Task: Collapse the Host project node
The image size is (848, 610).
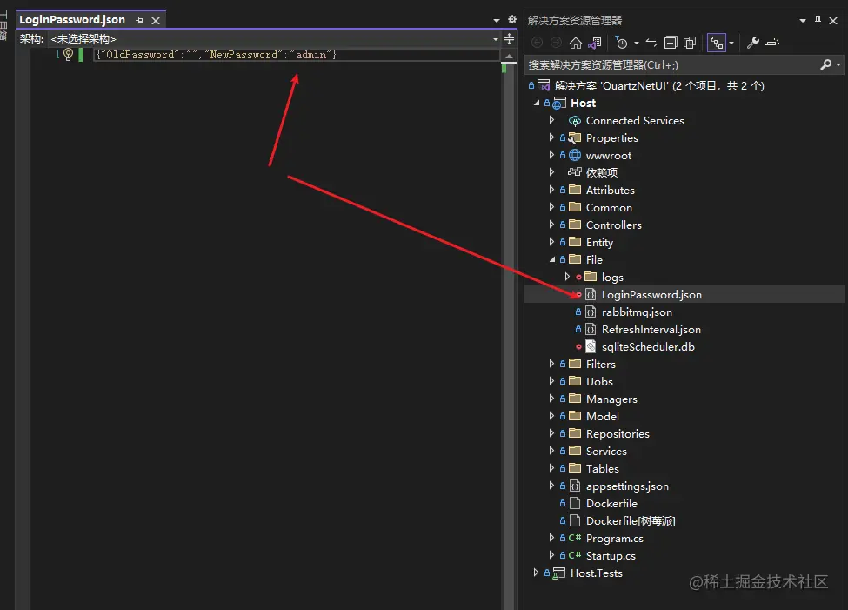Action: click(x=537, y=103)
